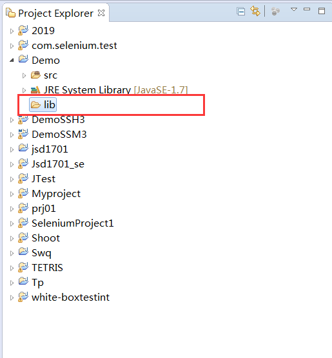The width and height of the screenshot is (332, 358).
Task: Click the Myproject project icon
Action: click(x=23, y=193)
